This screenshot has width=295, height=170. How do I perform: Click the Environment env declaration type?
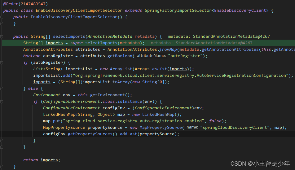point(47,95)
